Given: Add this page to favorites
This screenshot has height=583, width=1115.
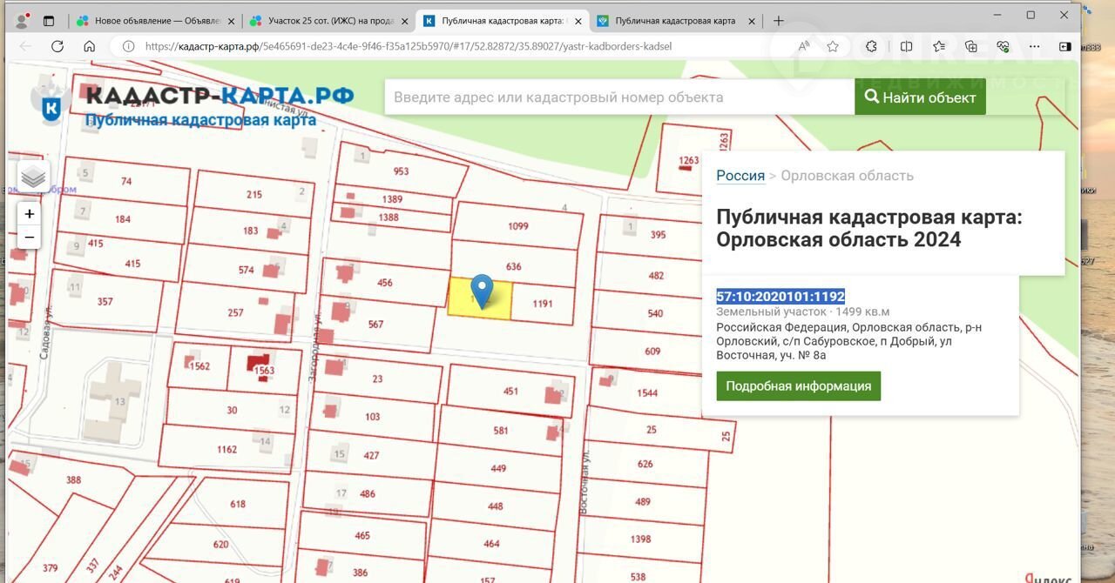Looking at the screenshot, I should click(x=833, y=47).
